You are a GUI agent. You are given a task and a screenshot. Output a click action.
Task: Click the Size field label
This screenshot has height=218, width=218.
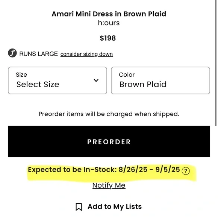21,75
